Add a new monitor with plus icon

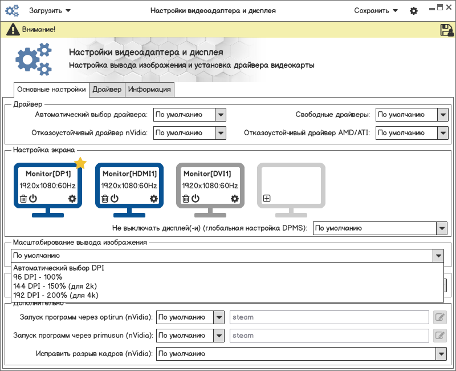[x=267, y=198]
